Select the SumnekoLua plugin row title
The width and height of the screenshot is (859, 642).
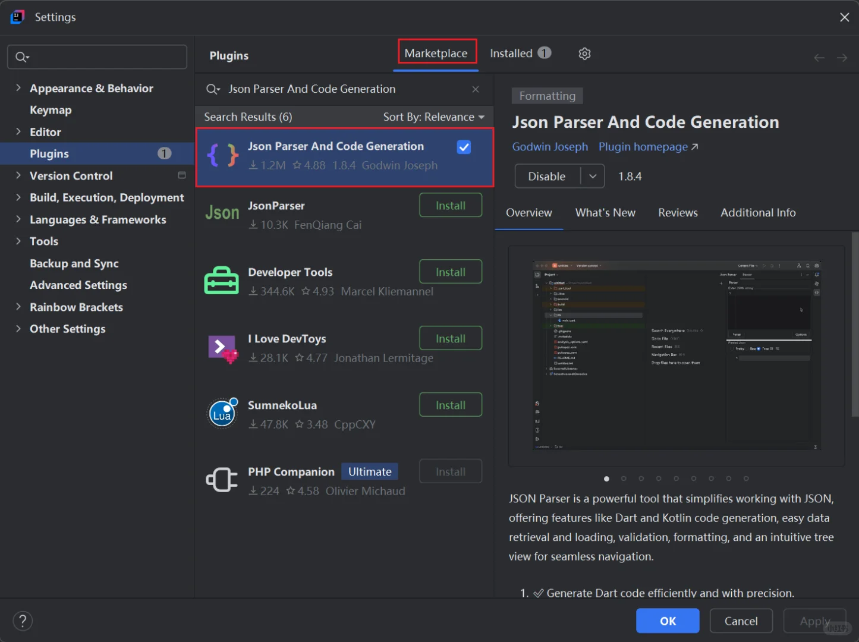[x=282, y=405]
